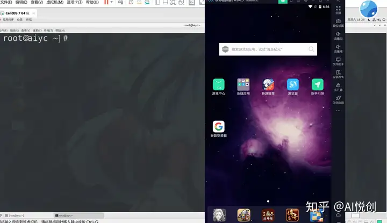Open VMware 文件(F) menu
Viewport: 387px width, 223px height.
point(6,2)
